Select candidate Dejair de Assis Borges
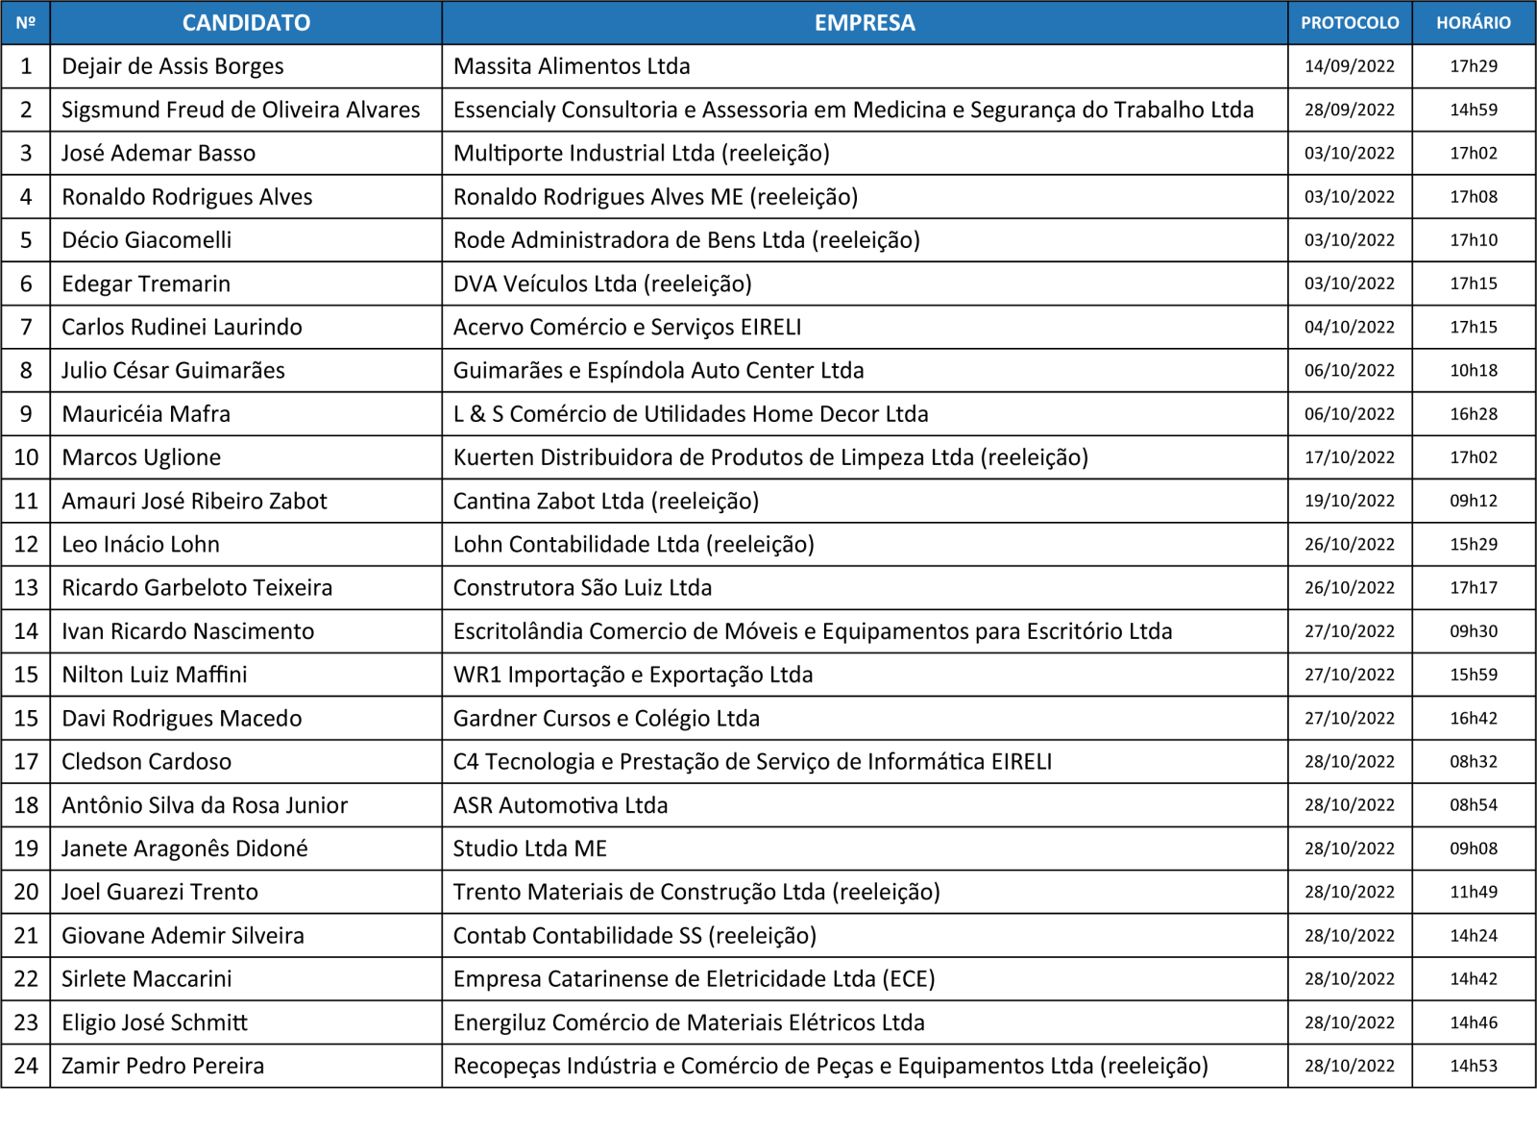This screenshot has height=1132, width=1537. tap(173, 66)
